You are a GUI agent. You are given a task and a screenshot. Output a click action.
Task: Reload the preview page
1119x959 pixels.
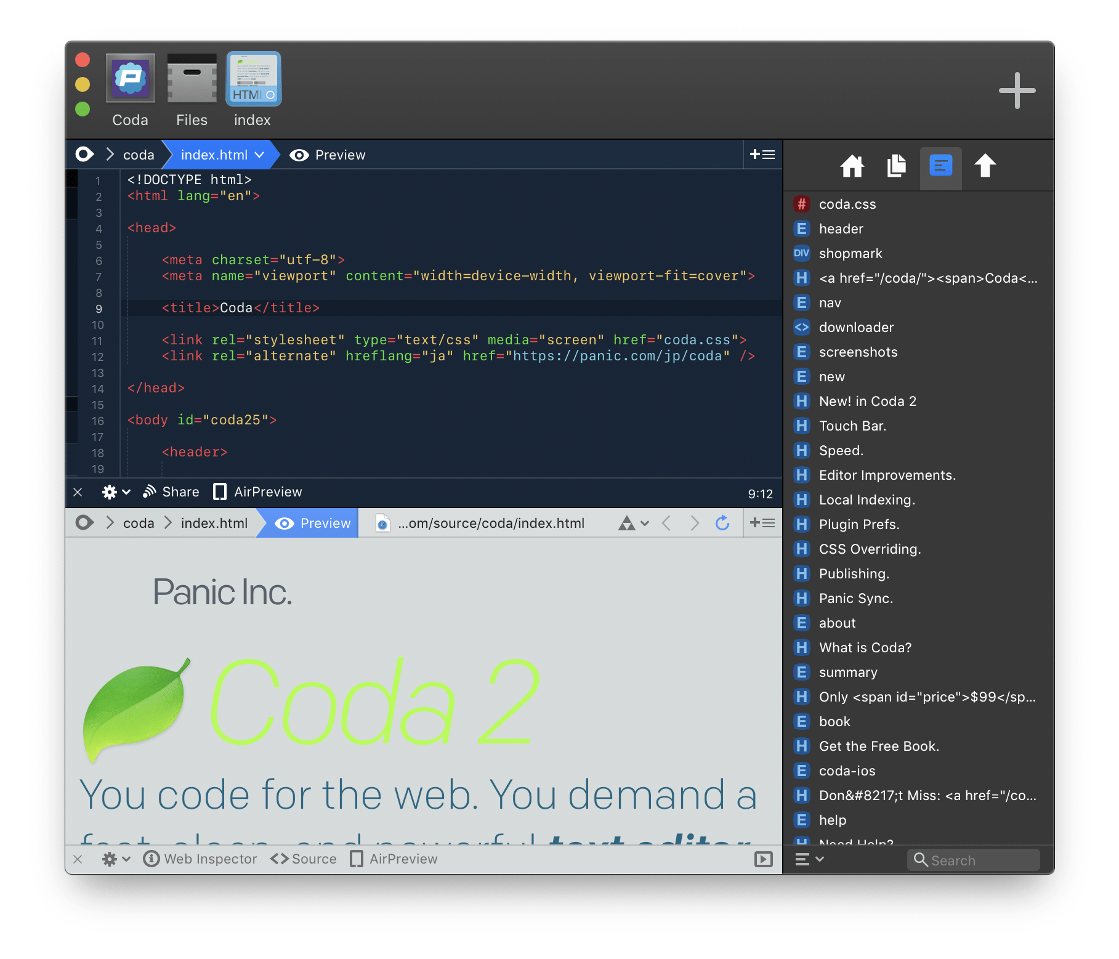(722, 522)
